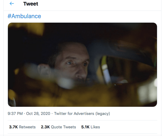
Task: Click the 5.1K like count number
Action: (x=85, y=127)
